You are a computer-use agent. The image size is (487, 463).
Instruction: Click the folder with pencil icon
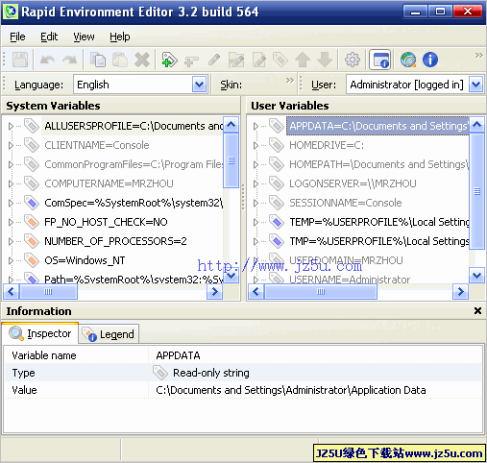pos(236,60)
